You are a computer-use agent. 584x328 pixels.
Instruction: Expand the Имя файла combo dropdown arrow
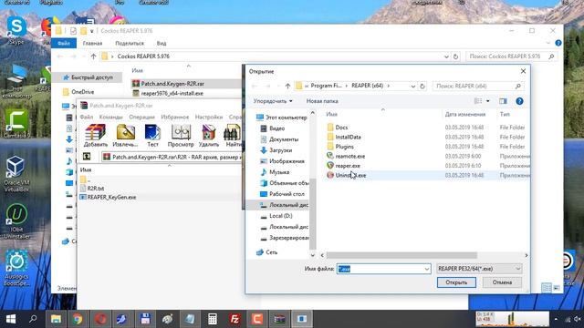click(x=427, y=269)
